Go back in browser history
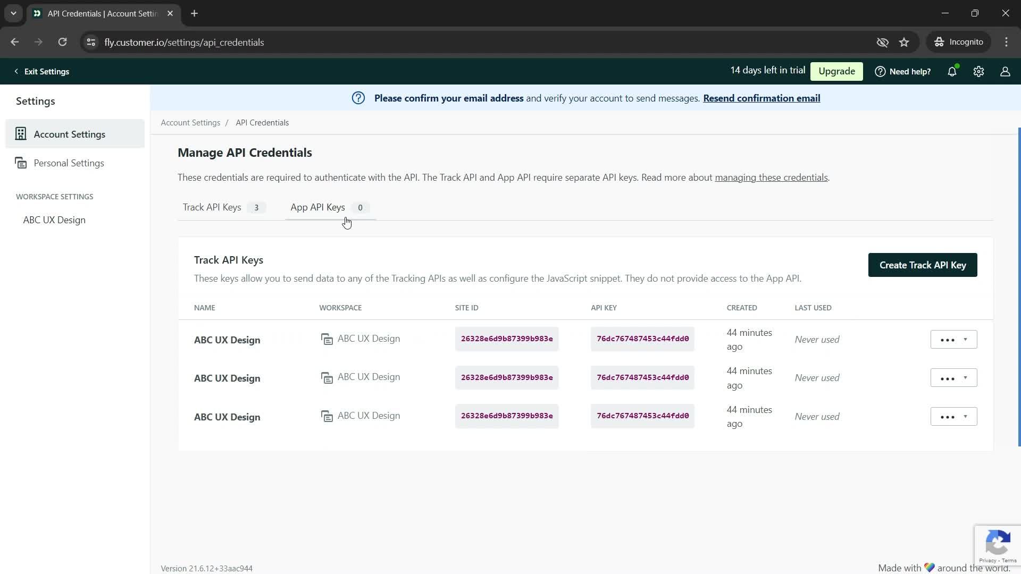The width and height of the screenshot is (1021, 574). pyautogui.click(x=14, y=42)
